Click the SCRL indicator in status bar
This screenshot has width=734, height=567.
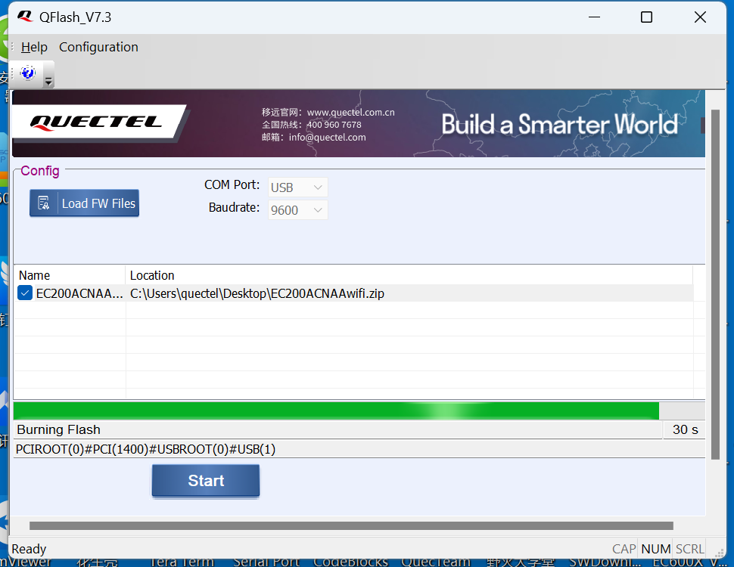689,549
